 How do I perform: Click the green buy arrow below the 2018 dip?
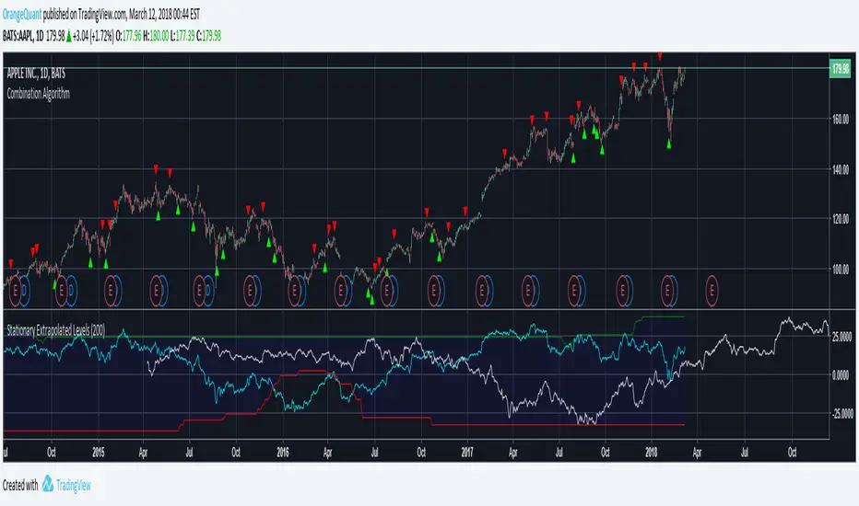(669, 144)
